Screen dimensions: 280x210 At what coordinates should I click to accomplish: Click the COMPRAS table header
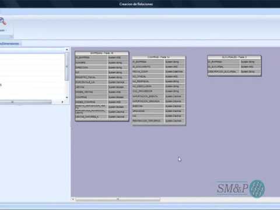coord(159,57)
